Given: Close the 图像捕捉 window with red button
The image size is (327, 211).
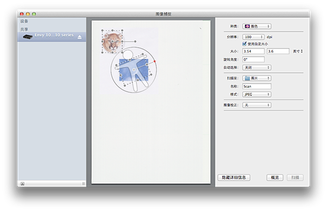Looking at the screenshot, I should (x=22, y=14).
